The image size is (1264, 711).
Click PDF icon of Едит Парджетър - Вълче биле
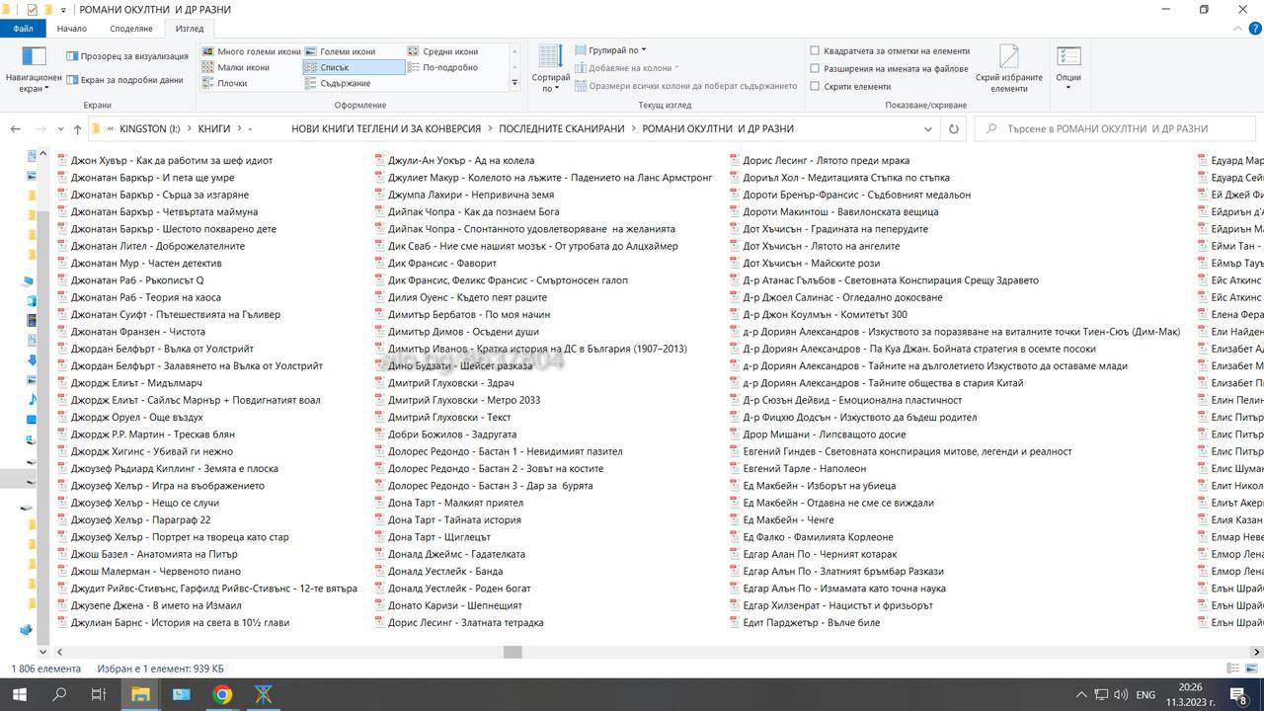[734, 622]
